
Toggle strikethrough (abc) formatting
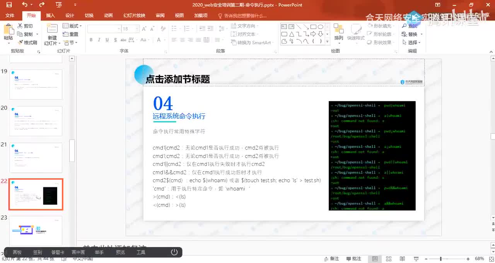[x=123, y=40]
